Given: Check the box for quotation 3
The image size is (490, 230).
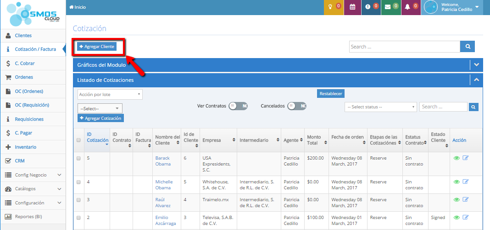Looking at the screenshot, I should click(x=78, y=200).
